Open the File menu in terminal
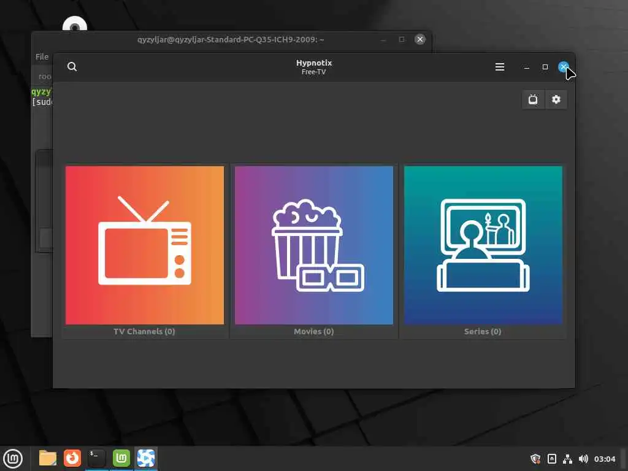 42,56
